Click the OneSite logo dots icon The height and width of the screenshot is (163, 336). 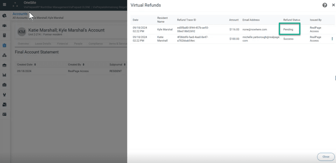point(15,4)
